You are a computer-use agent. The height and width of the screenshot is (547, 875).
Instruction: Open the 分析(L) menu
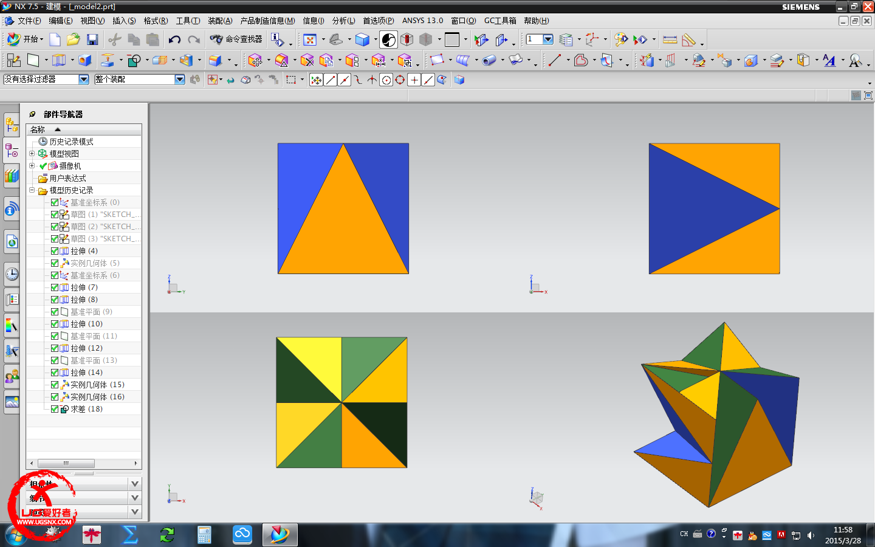click(x=343, y=21)
